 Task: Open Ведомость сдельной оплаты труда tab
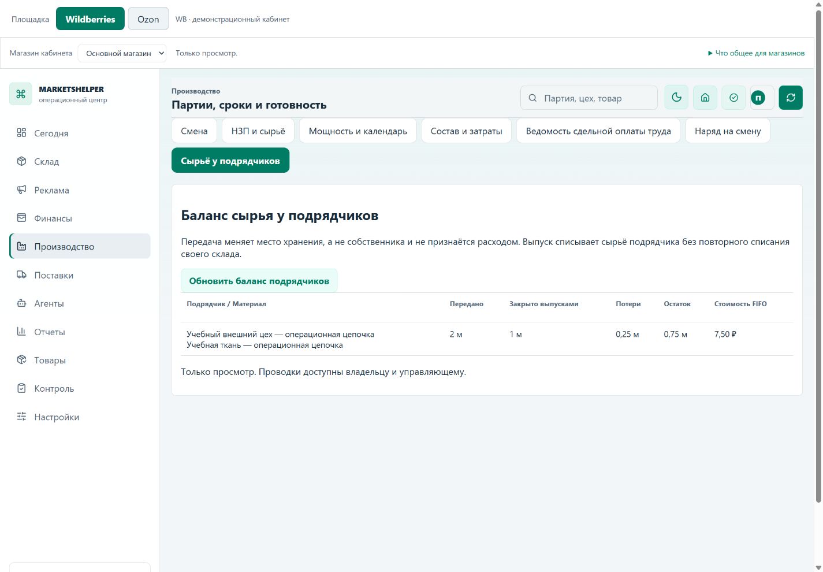598,131
